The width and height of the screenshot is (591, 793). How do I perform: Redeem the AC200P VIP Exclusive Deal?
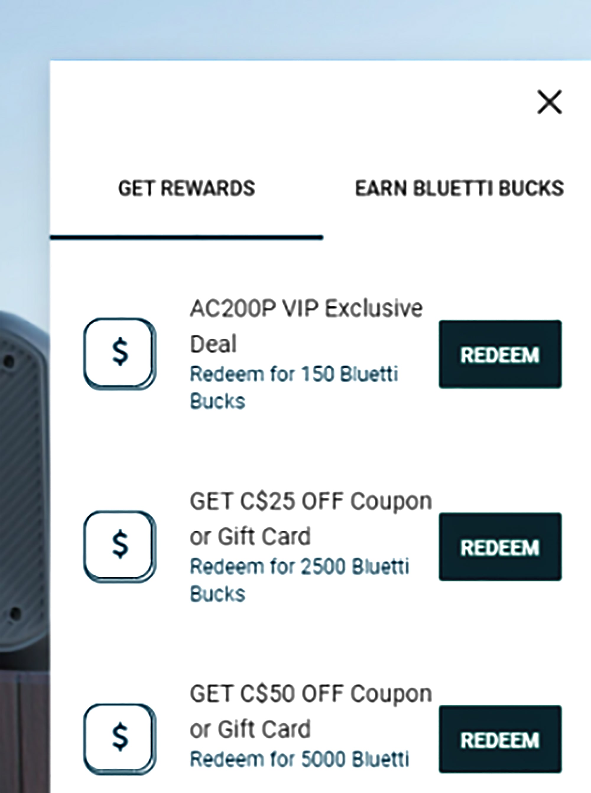point(500,354)
